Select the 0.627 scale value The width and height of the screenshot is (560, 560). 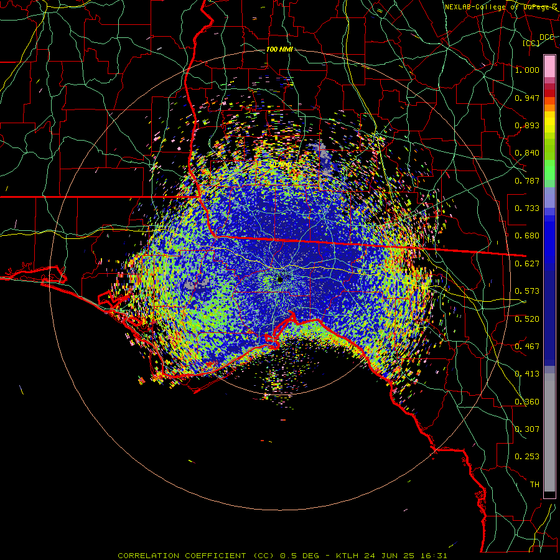[x=527, y=264]
